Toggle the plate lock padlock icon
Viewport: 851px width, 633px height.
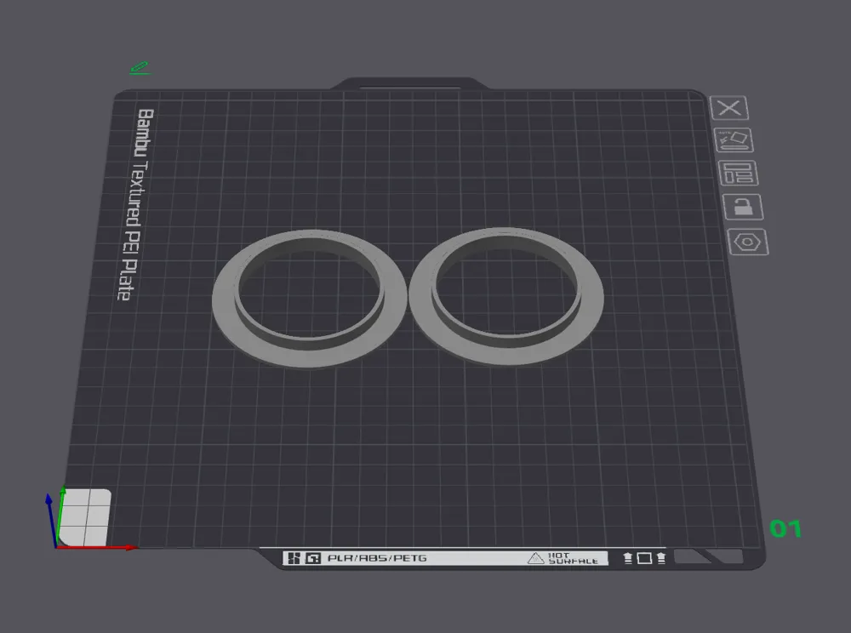[x=743, y=205]
